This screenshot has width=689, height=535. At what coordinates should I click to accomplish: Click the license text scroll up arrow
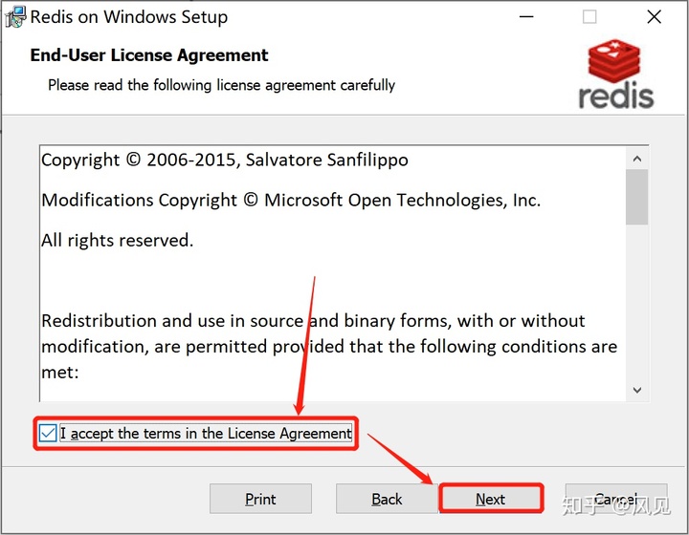click(637, 159)
